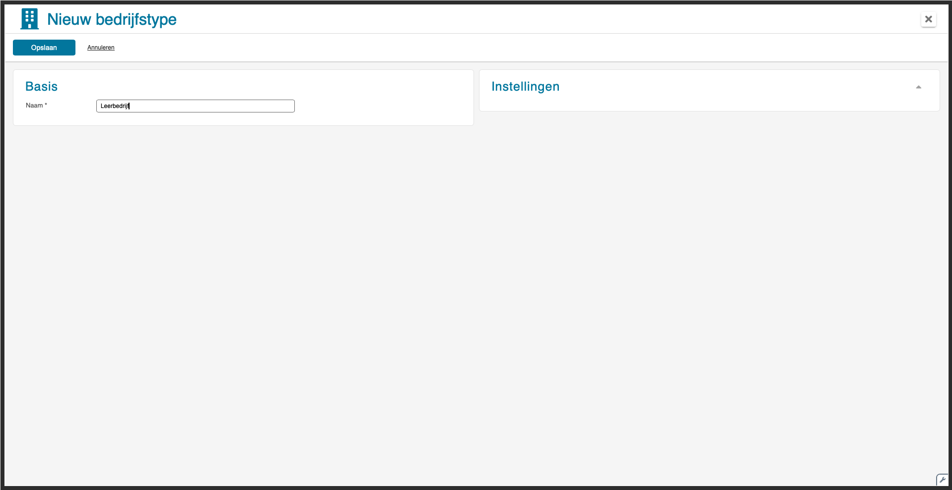The width and height of the screenshot is (952, 490).
Task: Click the Naam * field label
Action: [x=36, y=106]
